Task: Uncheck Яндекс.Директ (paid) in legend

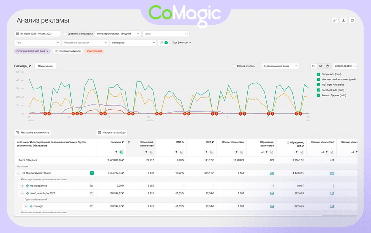Action: pyautogui.click(x=318, y=95)
